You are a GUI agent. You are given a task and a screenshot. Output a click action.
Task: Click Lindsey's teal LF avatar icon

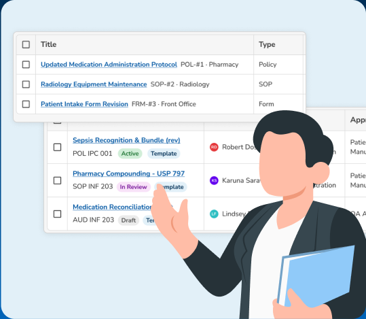214,214
